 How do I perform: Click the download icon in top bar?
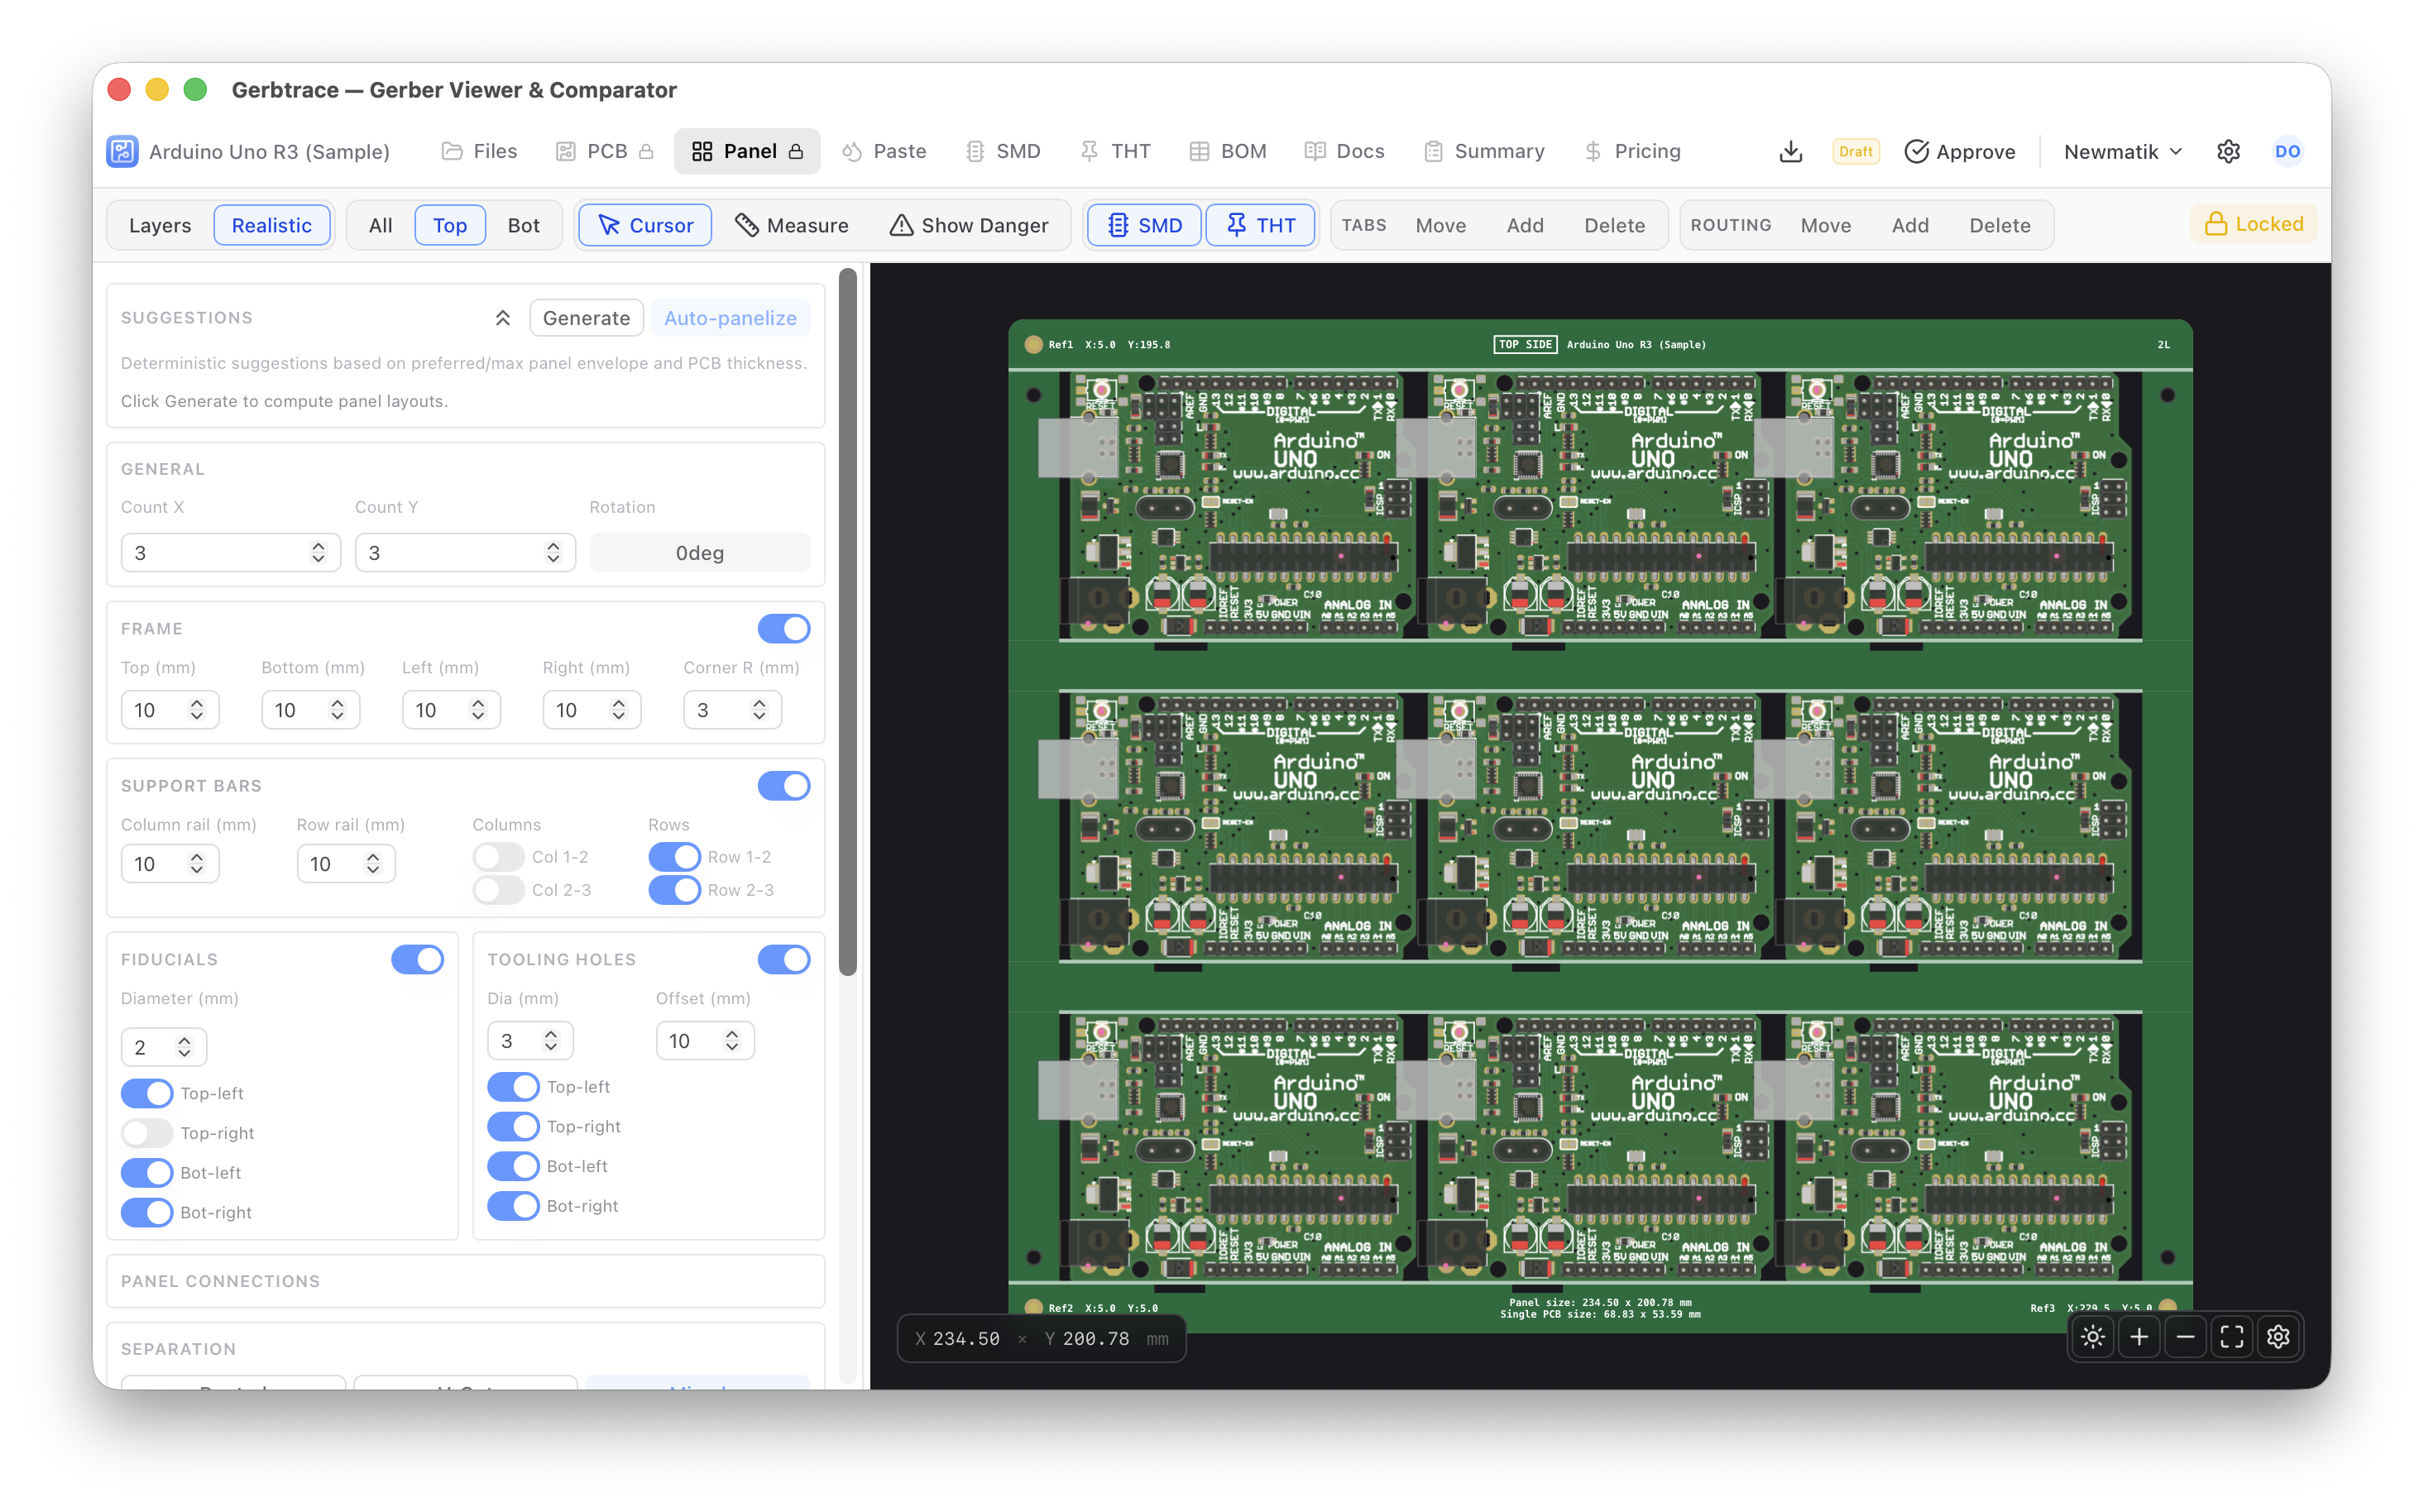click(1790, 151)
